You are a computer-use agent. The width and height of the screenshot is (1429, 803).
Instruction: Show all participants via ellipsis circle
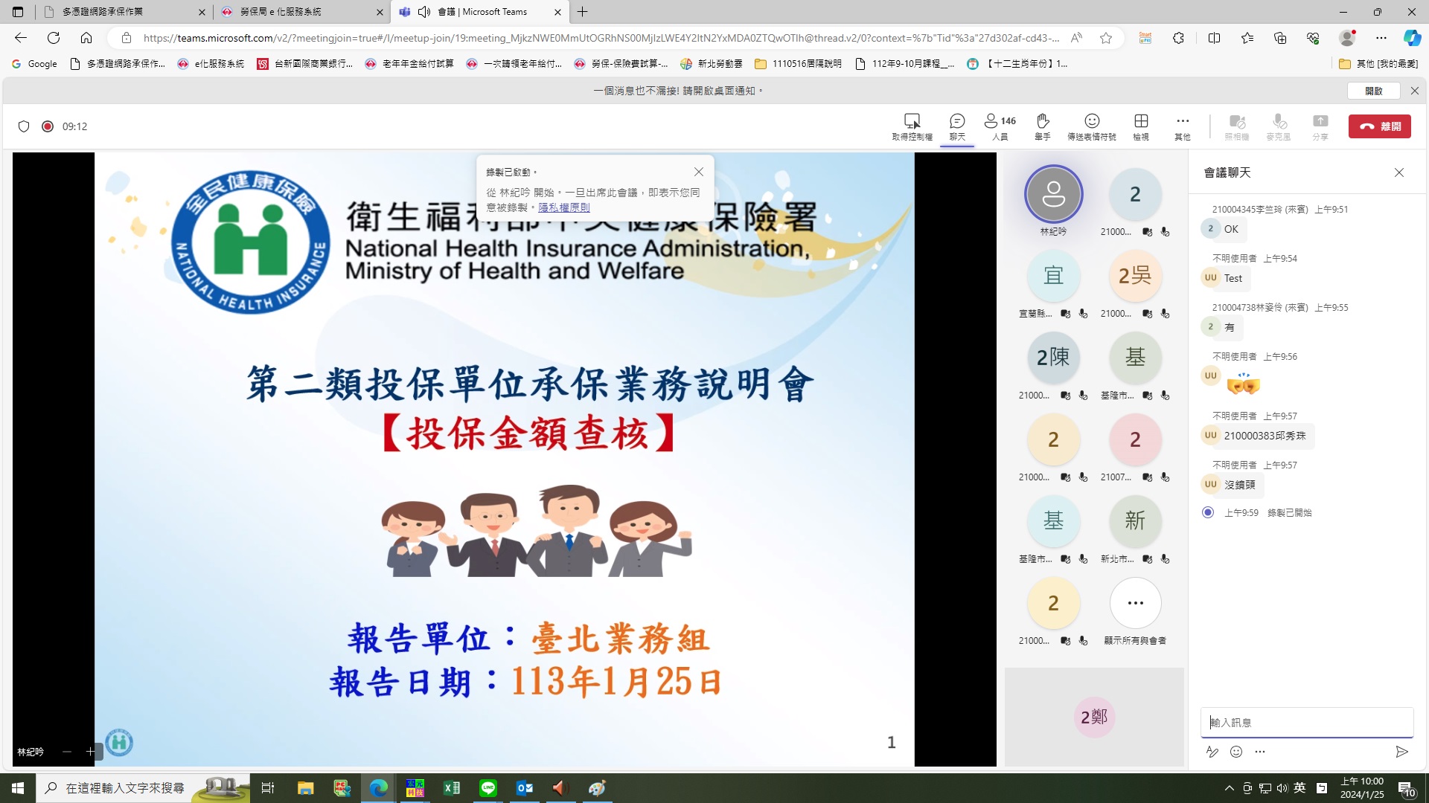1135,603
